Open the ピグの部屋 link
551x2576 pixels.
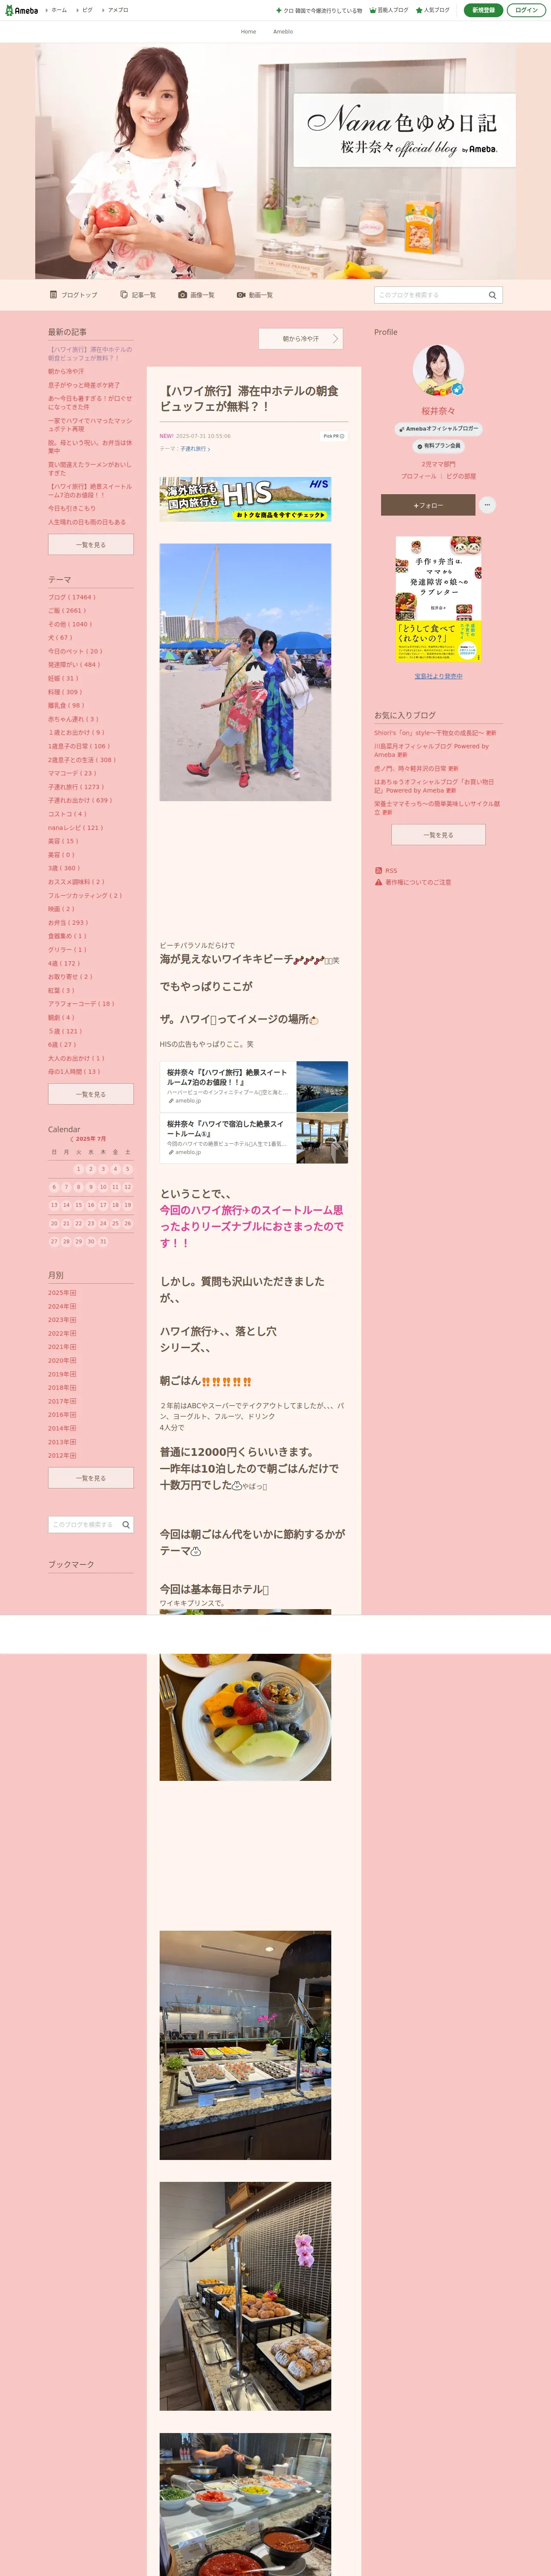click(x=461, y=476)
